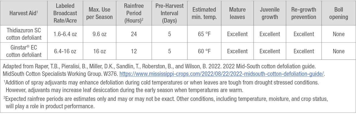Open the mississippi-crops.com defoliation guide link
The width and height of the screenshot is (356, 115).
click(222, 74)
